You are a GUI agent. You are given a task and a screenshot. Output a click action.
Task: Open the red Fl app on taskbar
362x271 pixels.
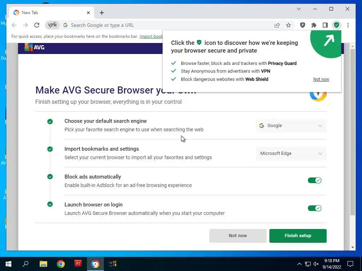pyautogui.click(x=78, y=264)
